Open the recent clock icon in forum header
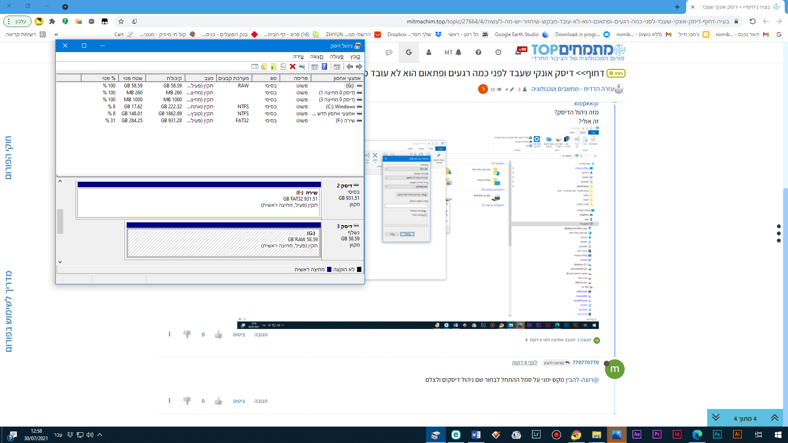Viewport: 788px width, 443px height. point(498,53)
